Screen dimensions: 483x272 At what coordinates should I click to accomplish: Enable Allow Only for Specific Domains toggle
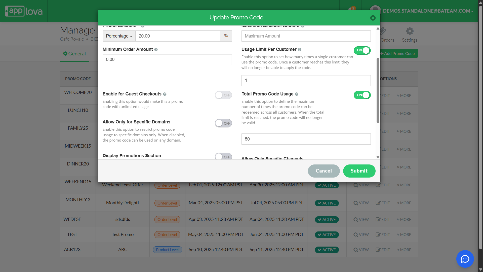coord(223,123)
